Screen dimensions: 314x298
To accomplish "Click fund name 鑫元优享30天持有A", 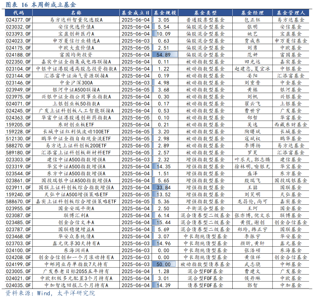I will [76, 243].
